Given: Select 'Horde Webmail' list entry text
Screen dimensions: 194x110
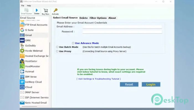Looking at the screenshot, I should click(34, 51).
